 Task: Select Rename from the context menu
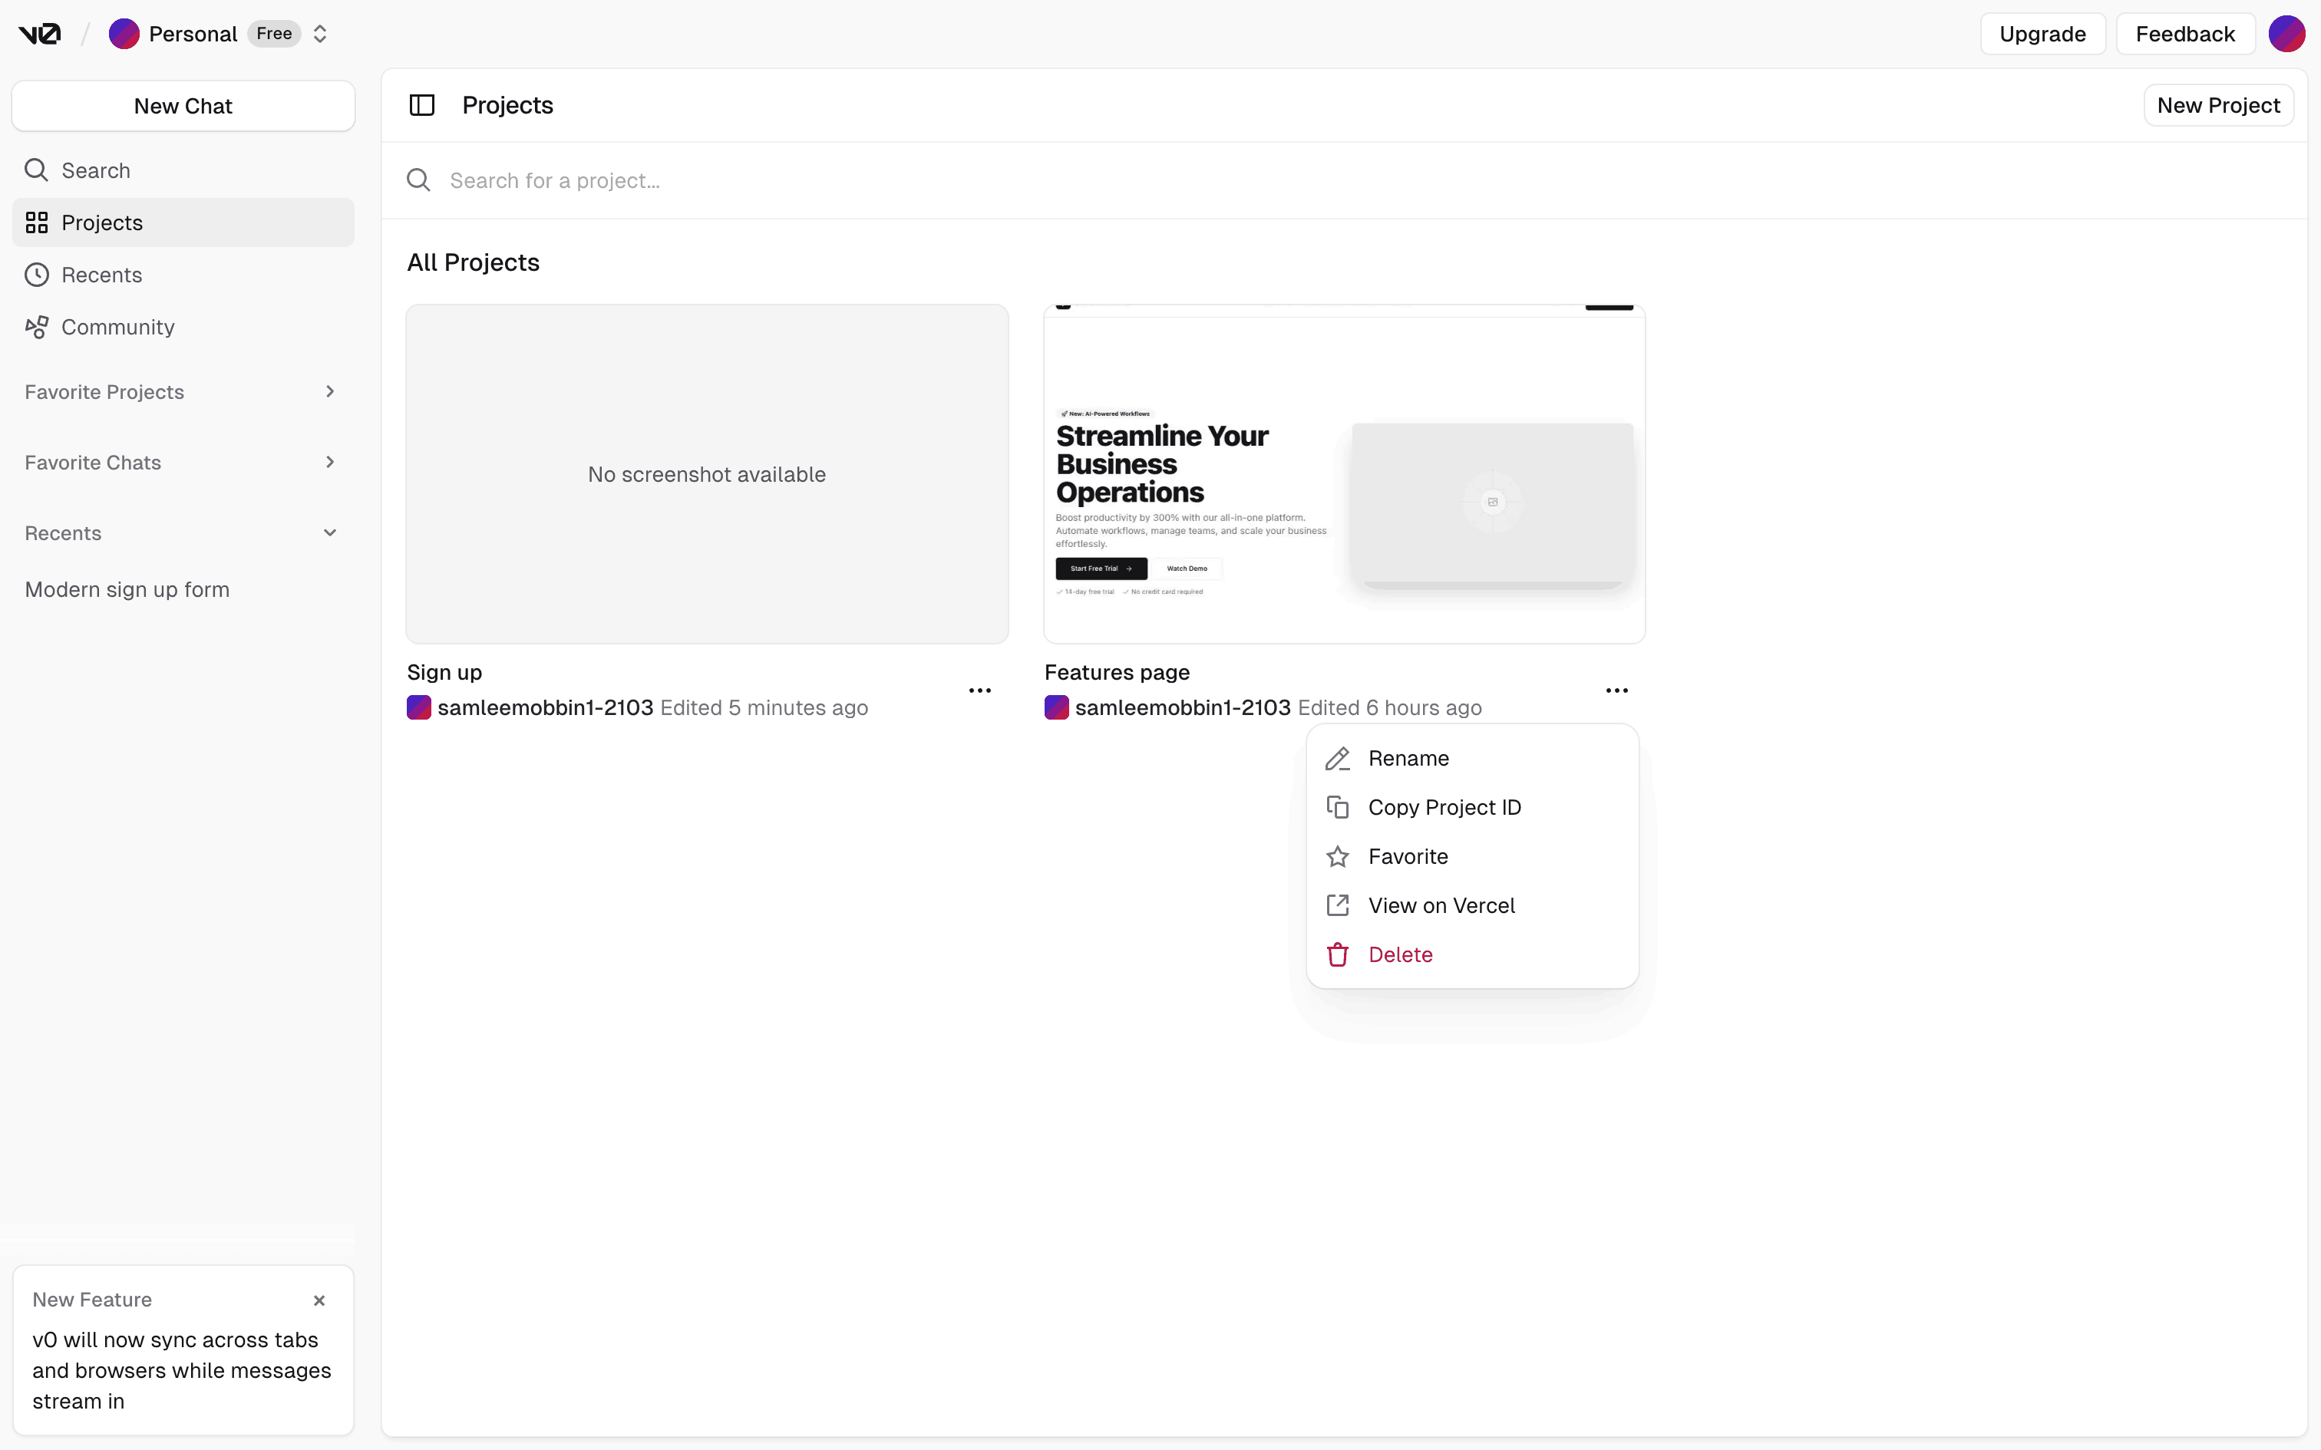(1408, 759)
